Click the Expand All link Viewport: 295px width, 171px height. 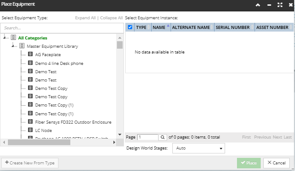[85, 18]
